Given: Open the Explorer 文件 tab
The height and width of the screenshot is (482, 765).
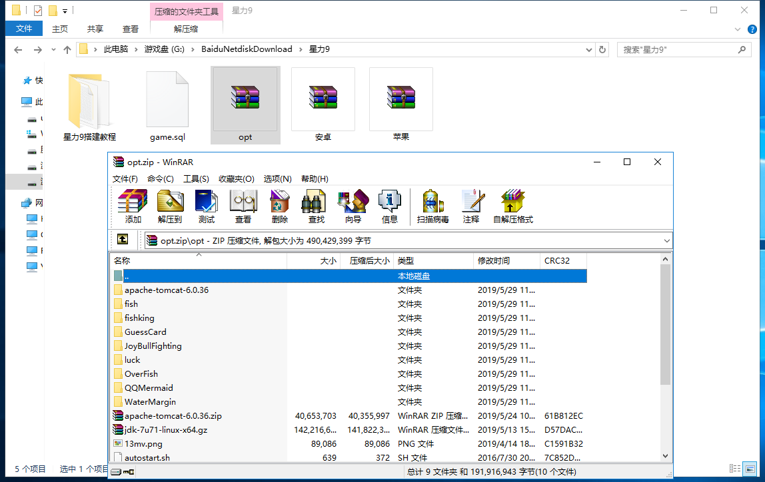Looking at the screenshot, I should 24,29.
